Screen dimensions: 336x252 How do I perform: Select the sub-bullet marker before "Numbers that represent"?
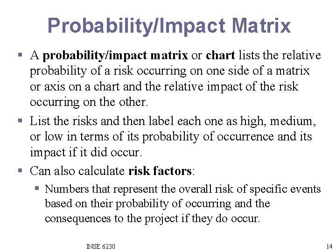tap(37, 189)
